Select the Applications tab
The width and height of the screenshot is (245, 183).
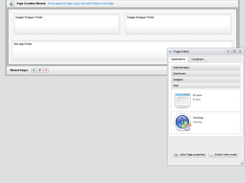[178, 59]
